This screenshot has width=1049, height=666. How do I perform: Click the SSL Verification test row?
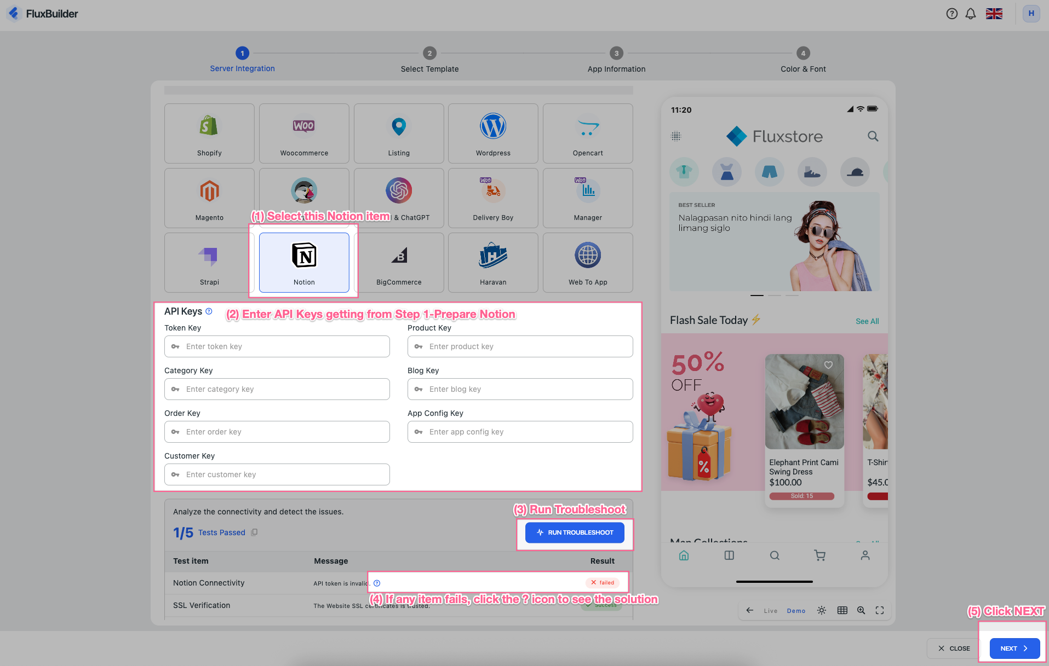coord(399,605)
